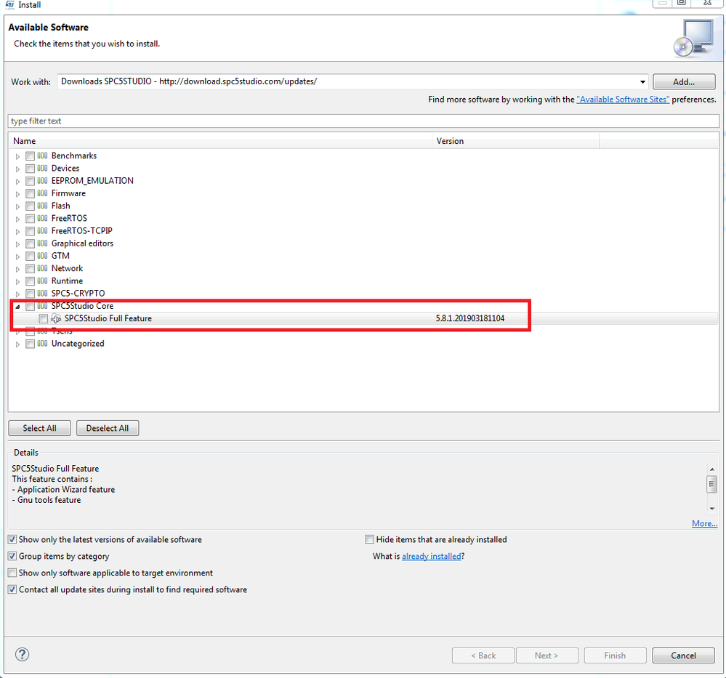Click the Details scrollbar down arrow
The width and height of the screenshot is (726, 678).
tap(712, 509)
